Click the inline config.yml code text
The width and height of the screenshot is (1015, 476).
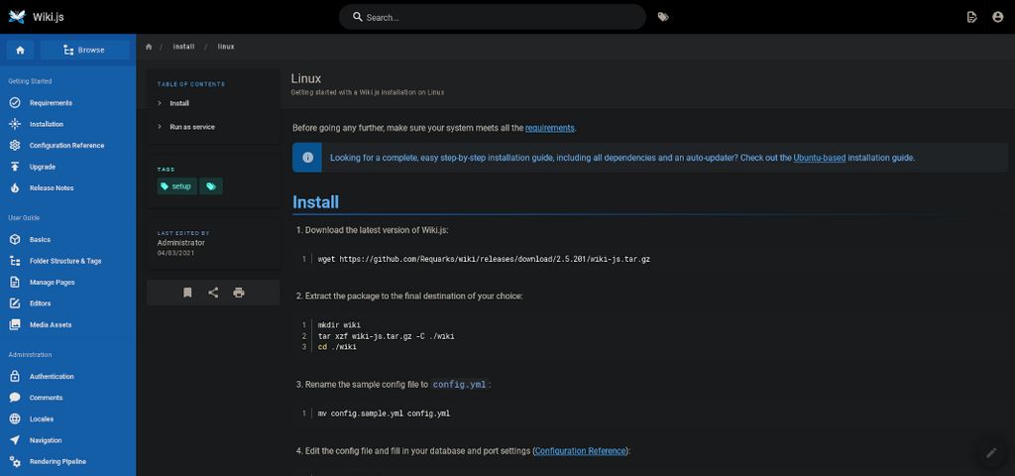(x=460, y=384)
